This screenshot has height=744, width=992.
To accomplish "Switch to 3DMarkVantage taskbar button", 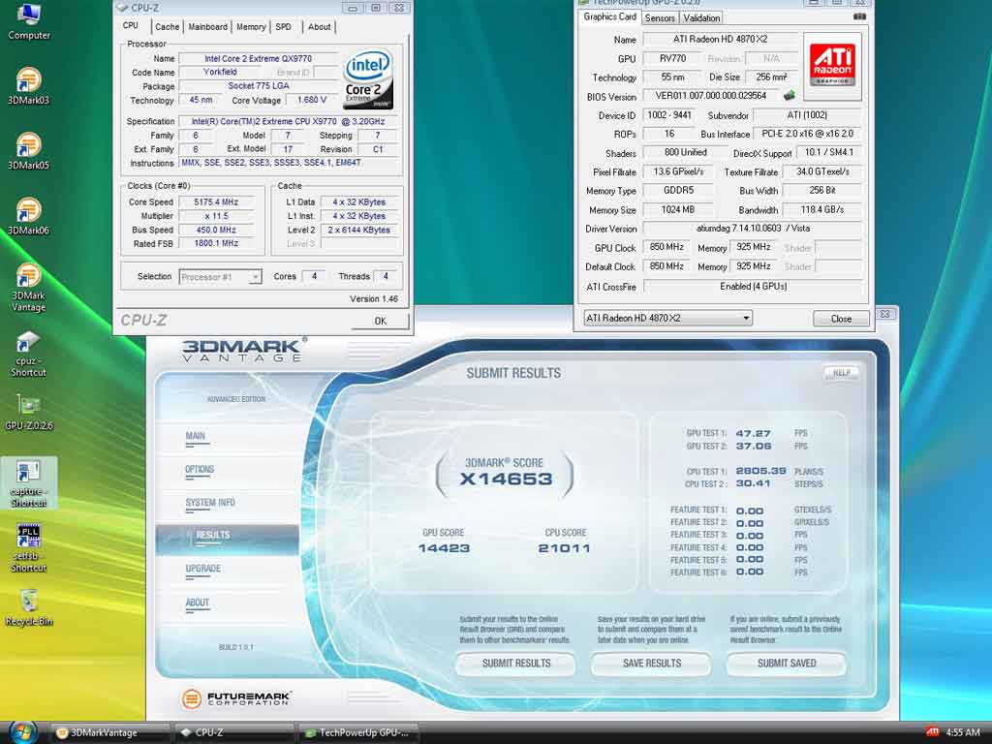I will [109, 732].
